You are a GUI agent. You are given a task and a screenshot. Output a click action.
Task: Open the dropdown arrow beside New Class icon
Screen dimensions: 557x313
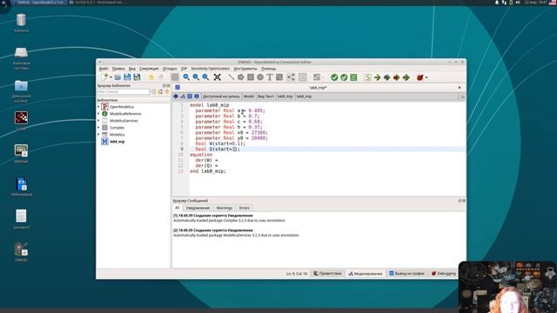111,77
